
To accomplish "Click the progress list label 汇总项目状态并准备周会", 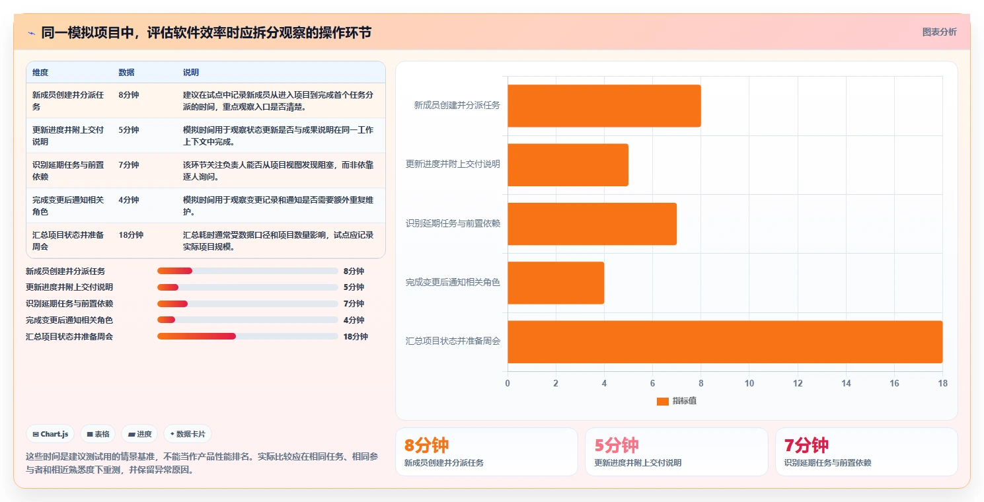I will click(x=69, y=336).
